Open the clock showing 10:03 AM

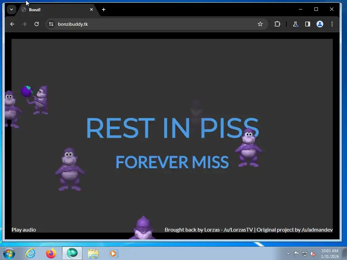[329, 254]
